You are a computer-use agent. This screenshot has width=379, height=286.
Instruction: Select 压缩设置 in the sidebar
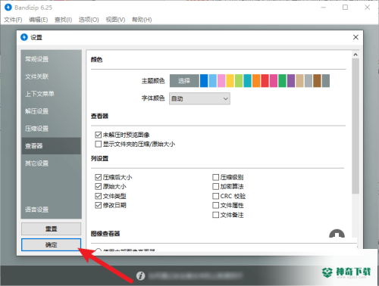click(x=52, y=129)
